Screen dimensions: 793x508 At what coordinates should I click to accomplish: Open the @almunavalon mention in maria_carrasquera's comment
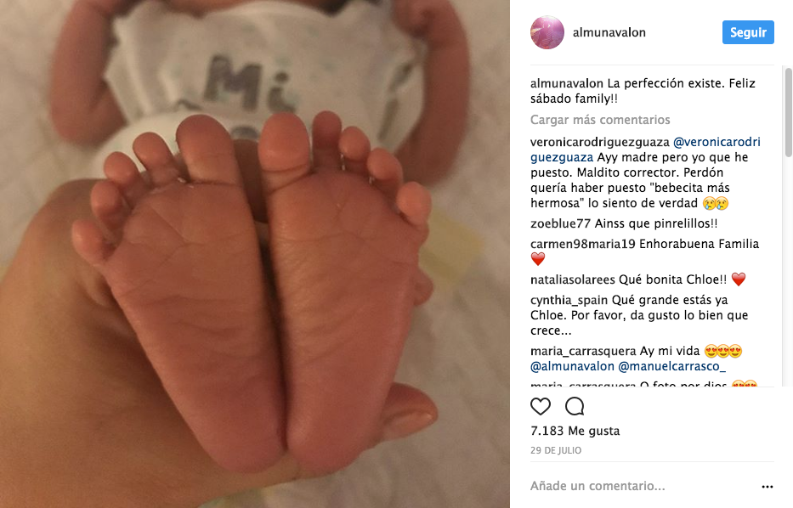click(572, 366)
